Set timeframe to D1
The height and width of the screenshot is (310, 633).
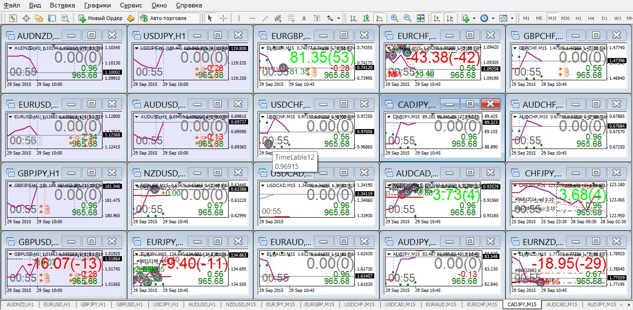(x=604, y=18)
